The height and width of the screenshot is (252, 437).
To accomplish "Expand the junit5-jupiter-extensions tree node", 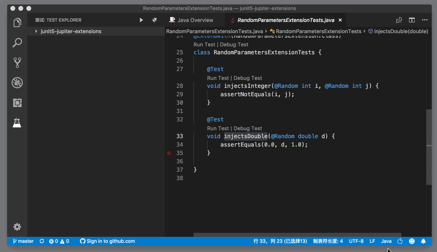I will pyautogui.click(x=36, y=32).
